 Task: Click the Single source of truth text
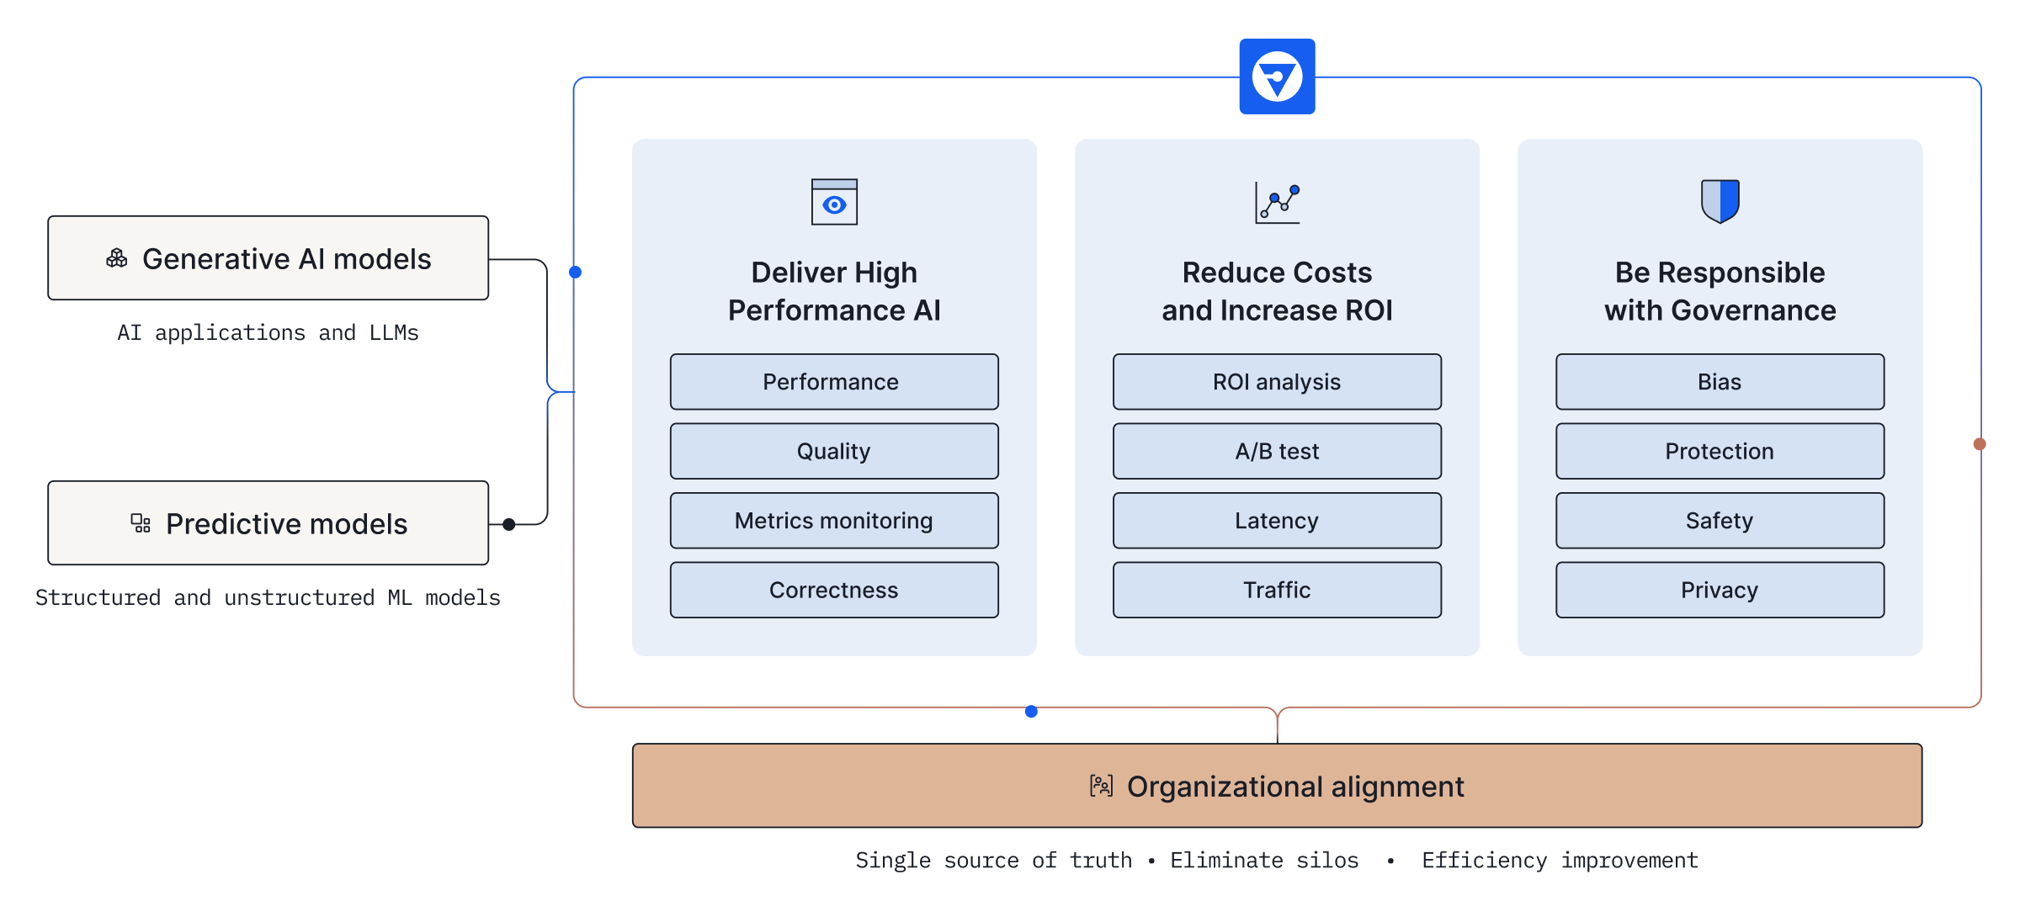(x=993, y=861)
